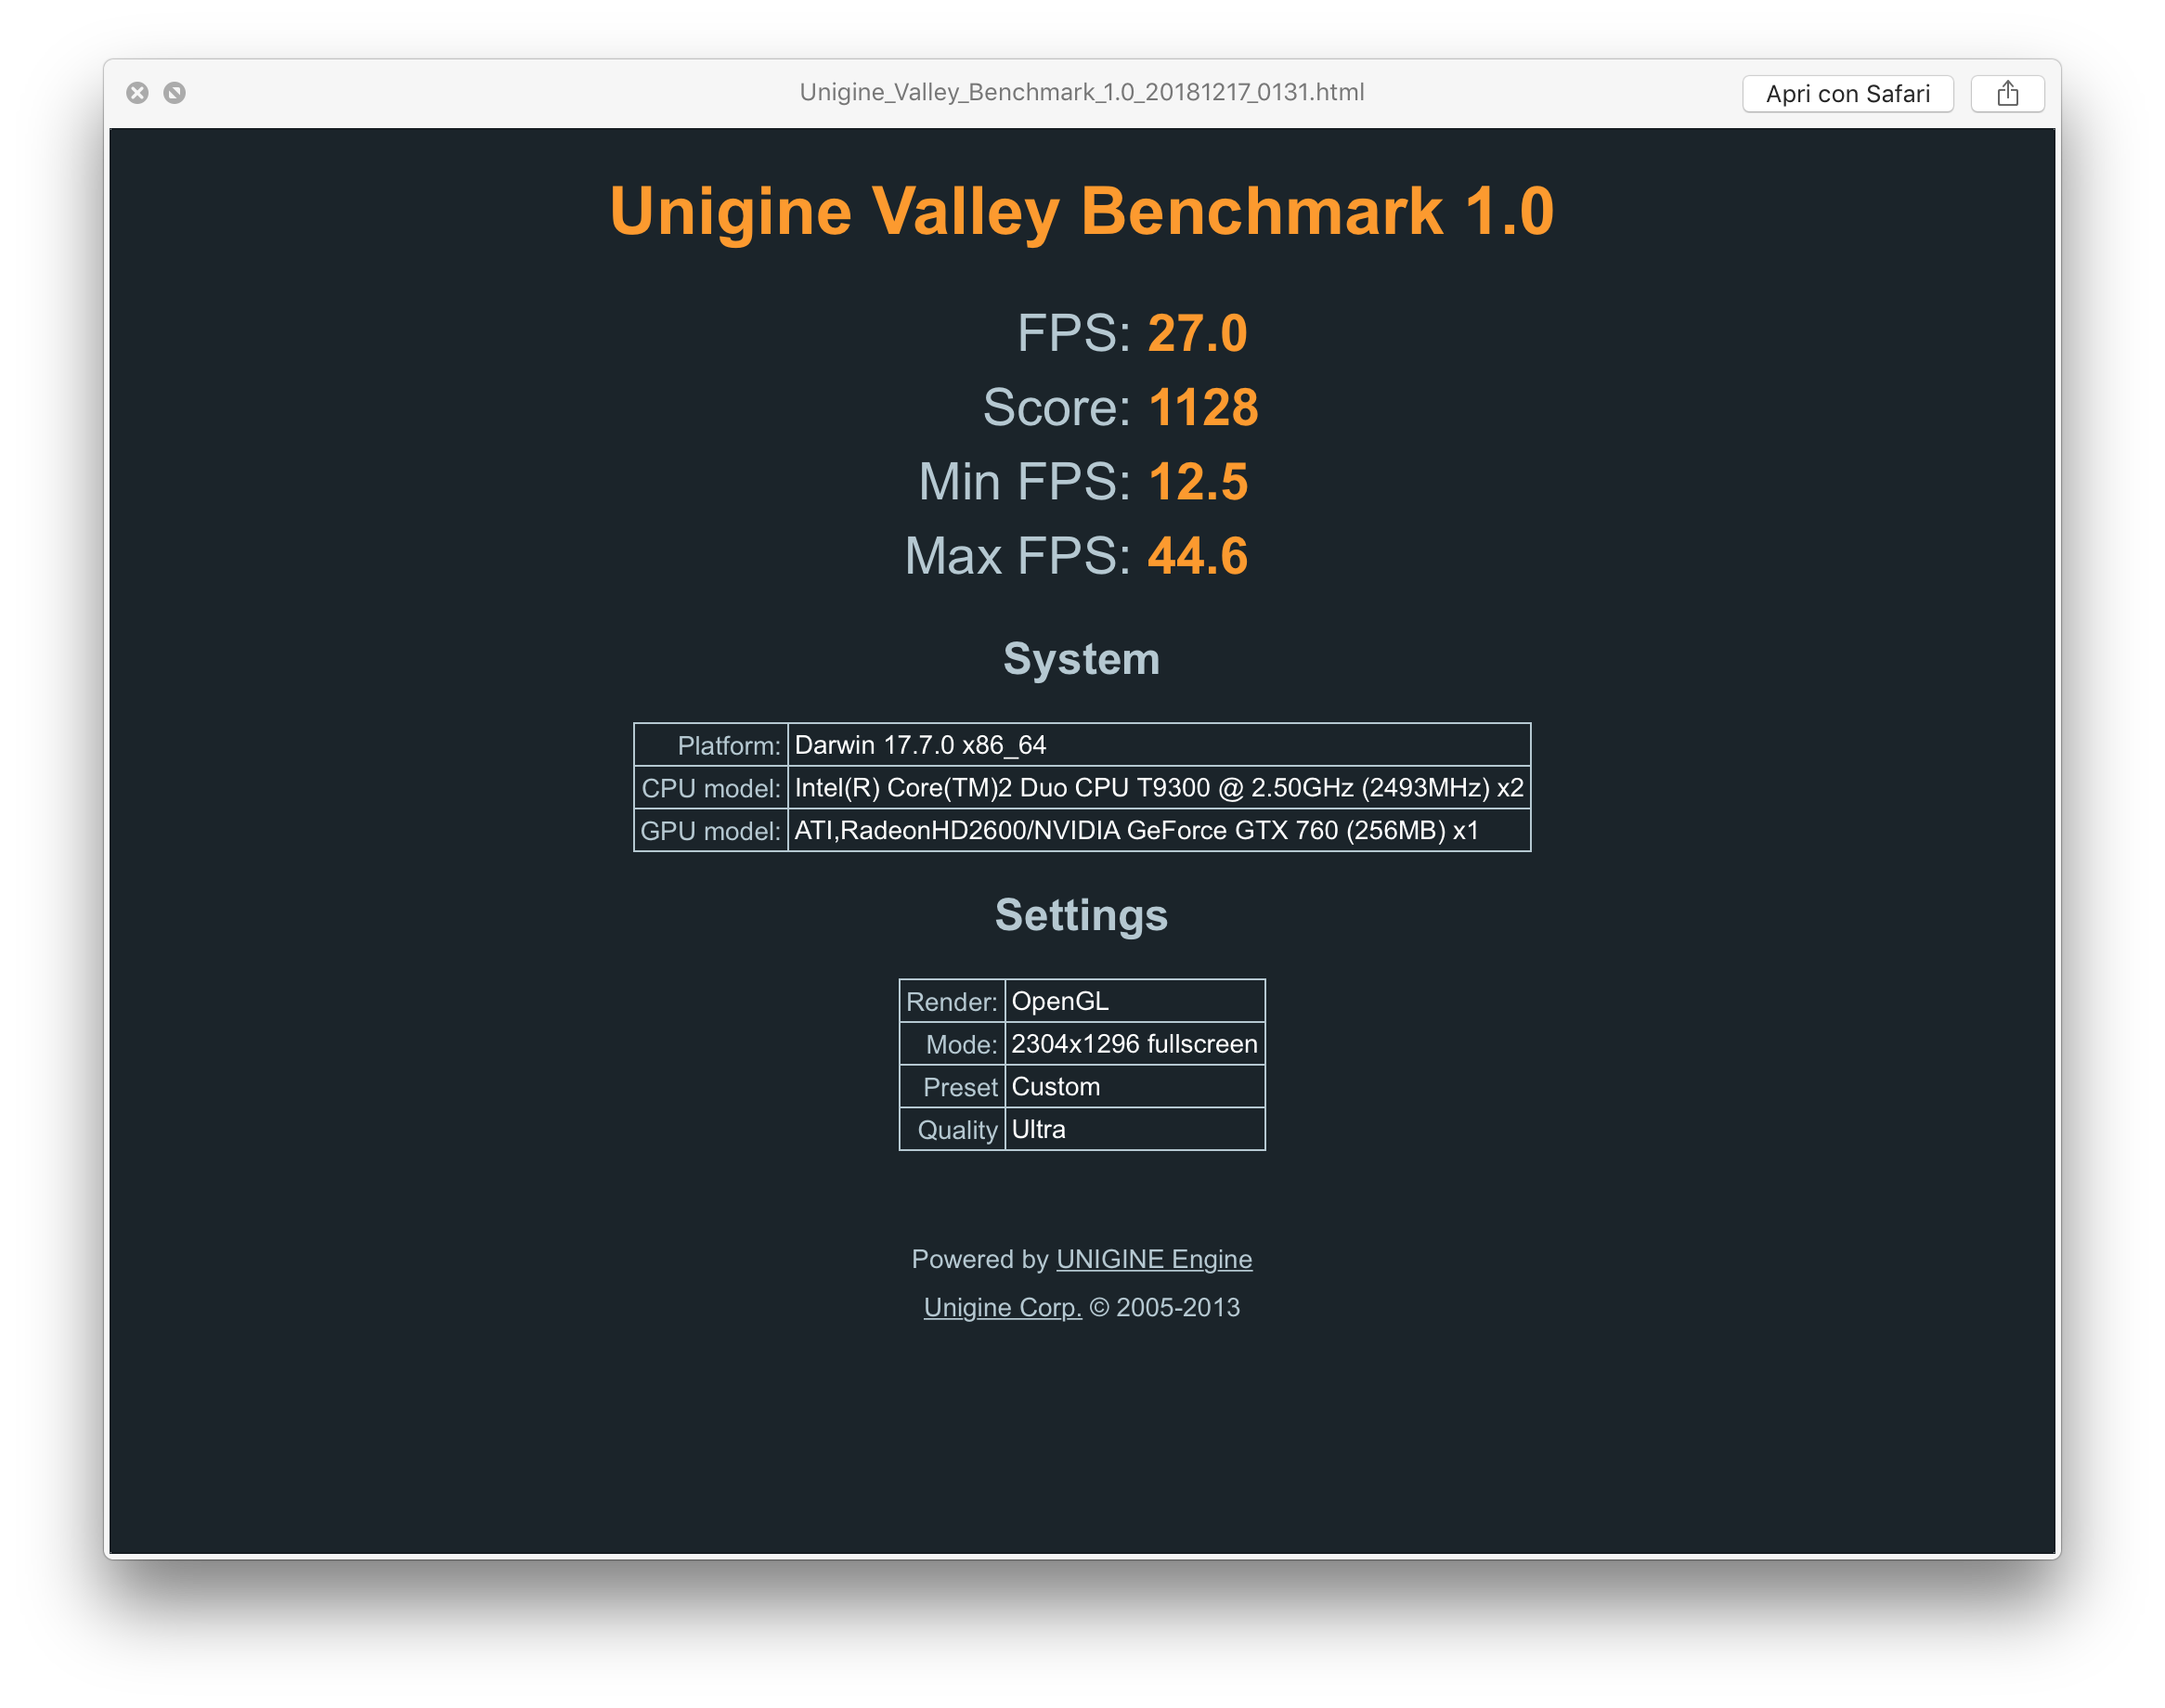Viewport: 2165px width, 1708px height.
Task: Follow the UNIGINE Engine link
Action: (1154, 1259)
